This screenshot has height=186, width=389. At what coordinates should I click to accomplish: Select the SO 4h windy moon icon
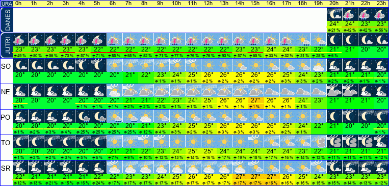pyautogui.click(x=83, y=65)
